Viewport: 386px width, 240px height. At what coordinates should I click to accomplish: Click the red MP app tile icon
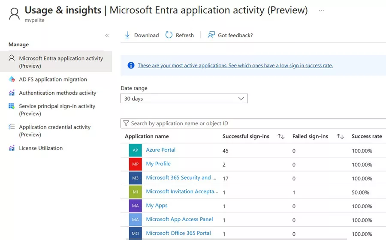tap(136, 164)
